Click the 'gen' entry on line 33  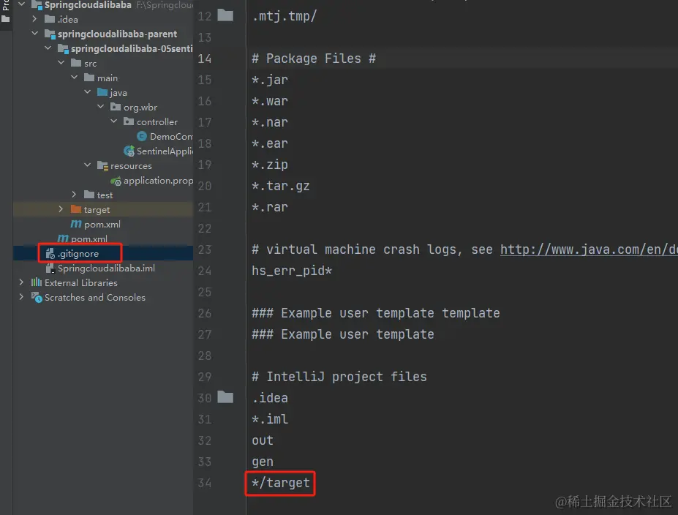pyautogui.click(x=263, y=462)
